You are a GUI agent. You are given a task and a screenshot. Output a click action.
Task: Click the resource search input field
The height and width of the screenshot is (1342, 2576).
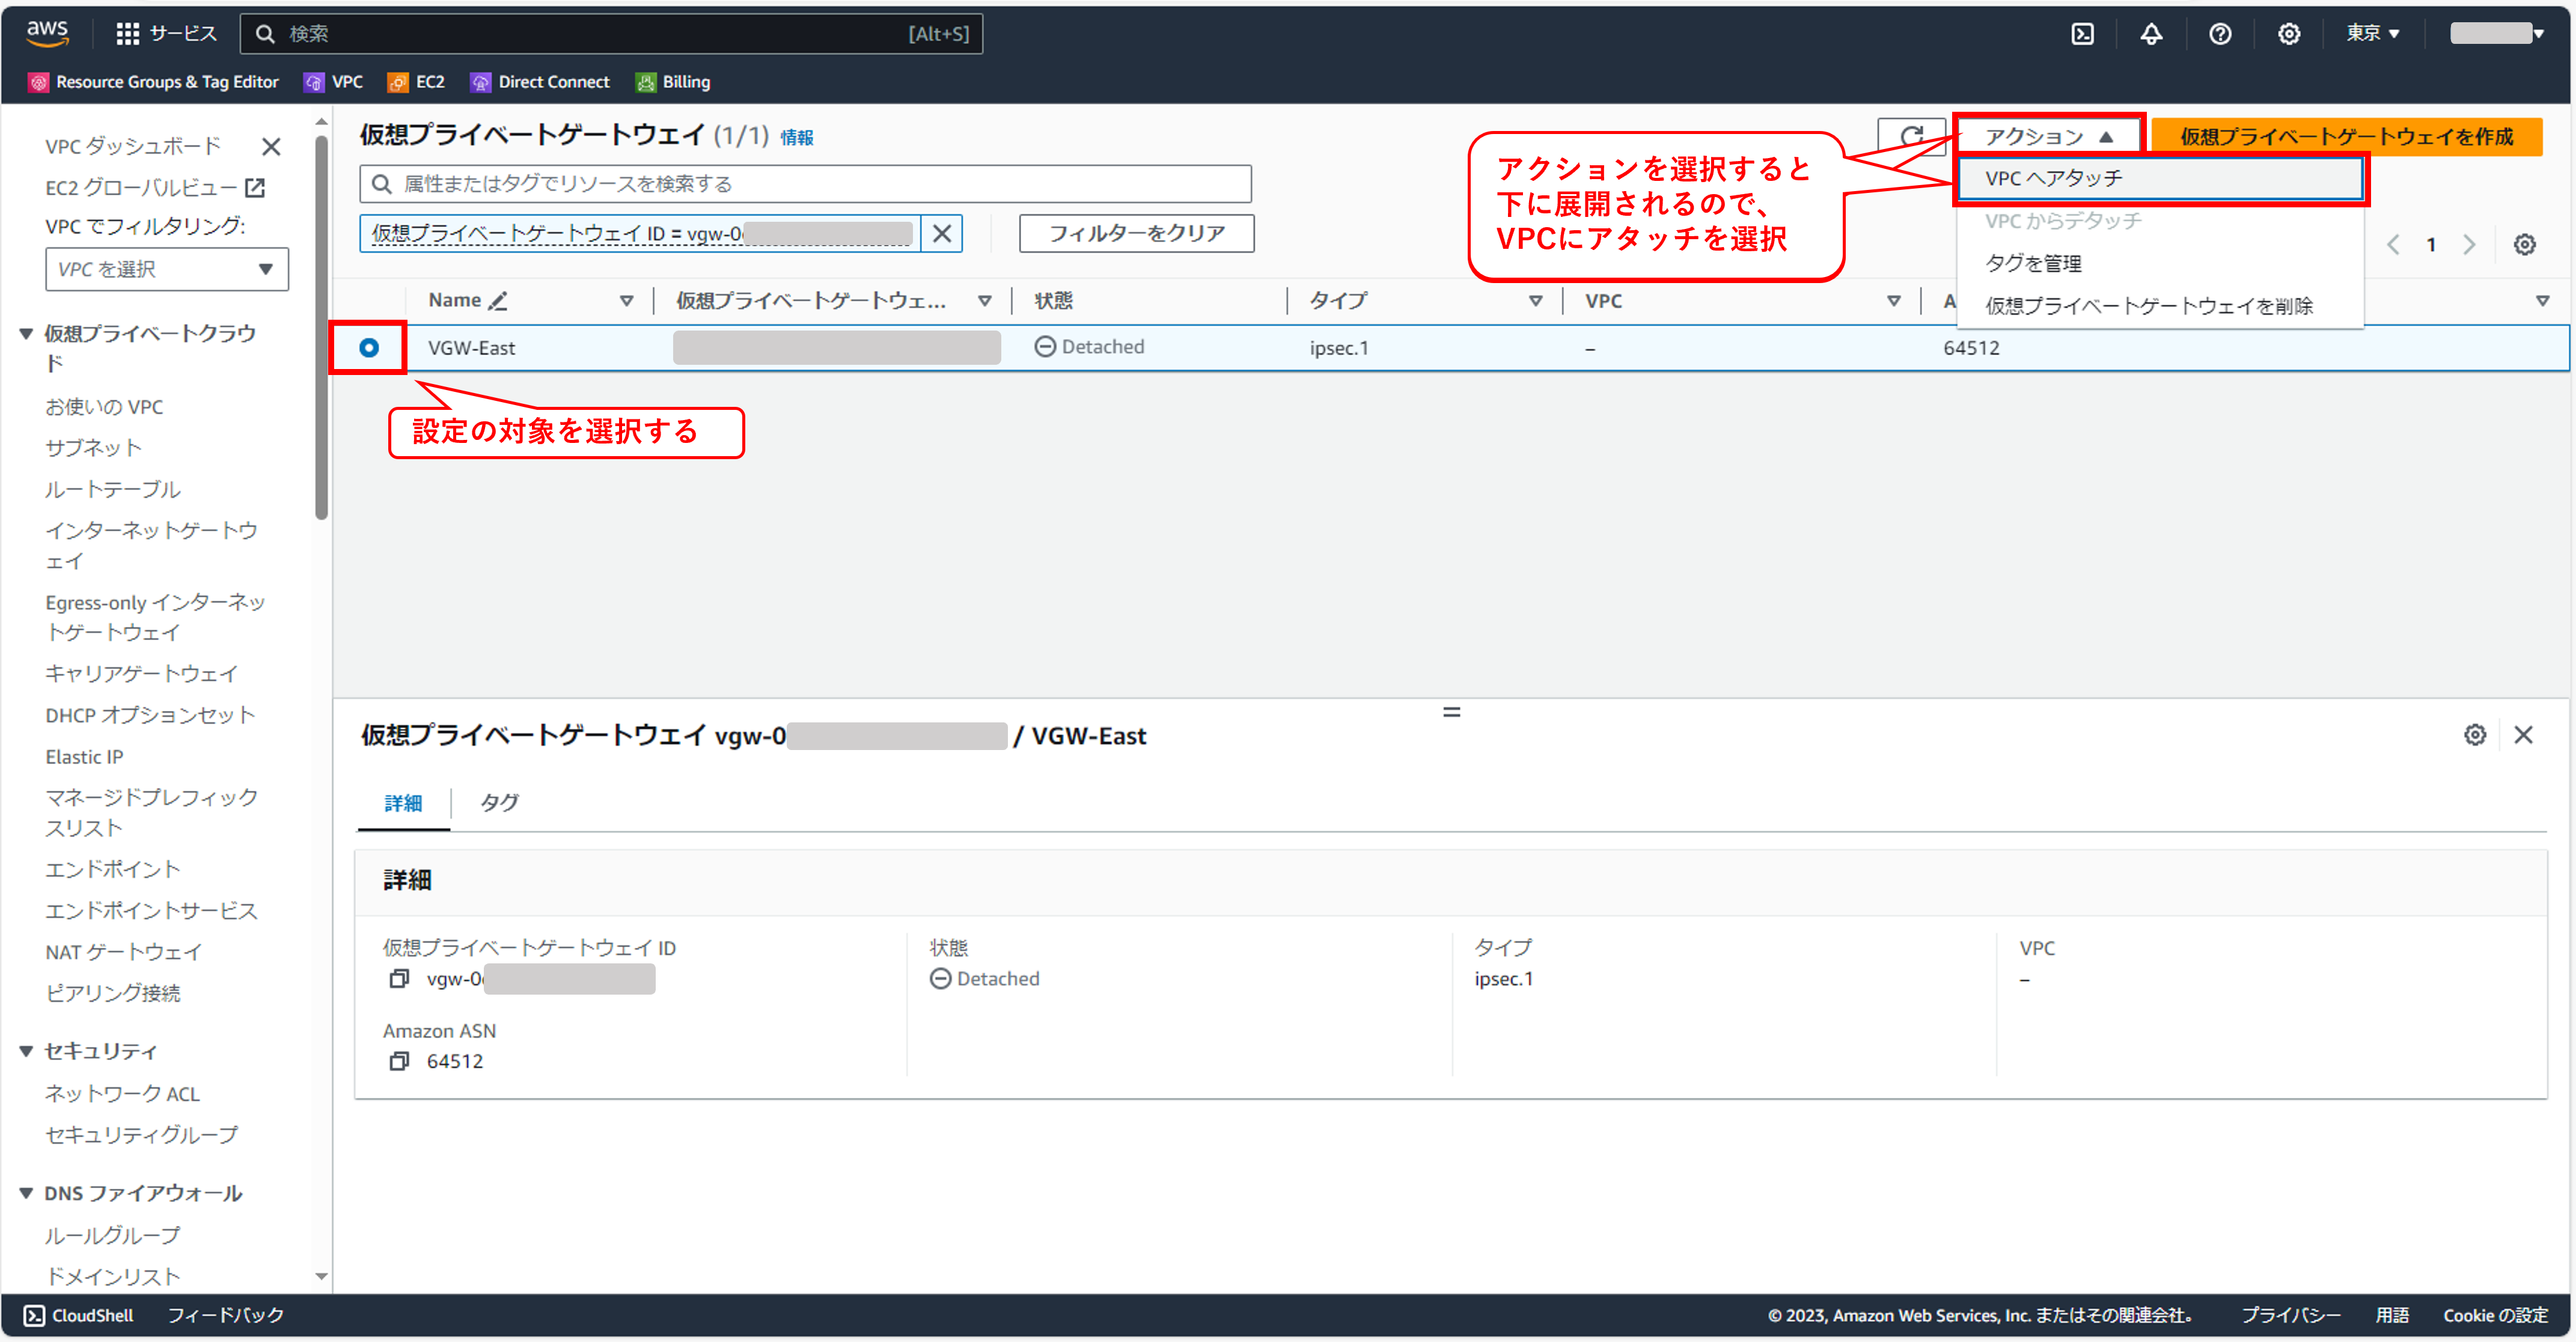(805, 184)
